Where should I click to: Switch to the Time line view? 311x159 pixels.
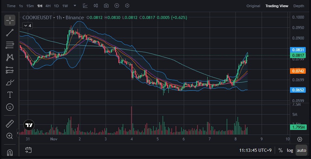click(x=11, y=6)
